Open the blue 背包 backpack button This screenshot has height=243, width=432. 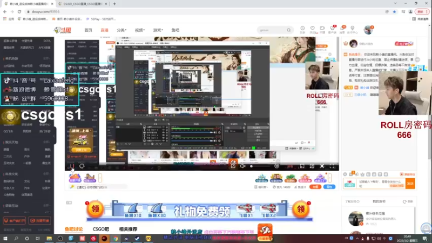click(x=329, y=187)
